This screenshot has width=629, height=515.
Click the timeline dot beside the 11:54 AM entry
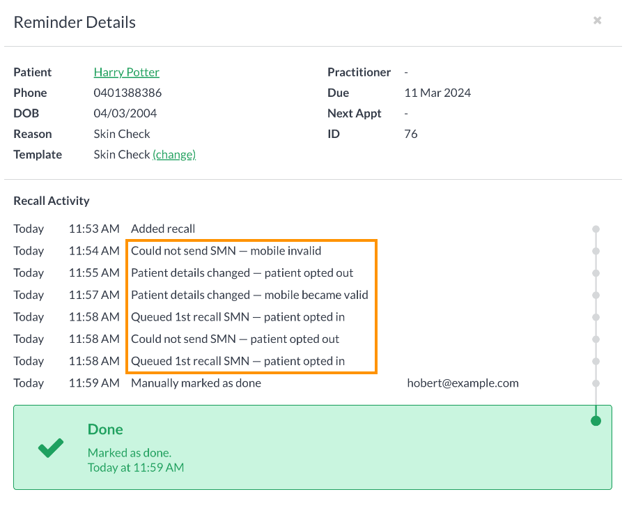596,250
